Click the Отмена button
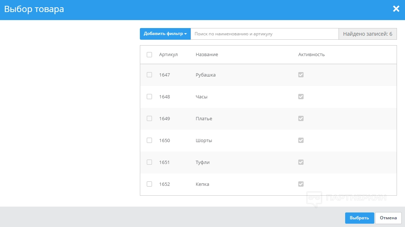 coord(388,218)
